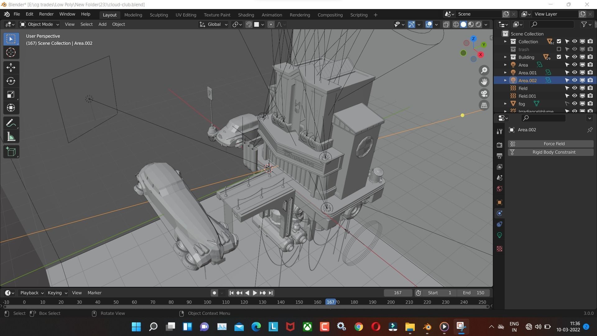This screenshot has width=597, height=336.
Task: Open the File menu
Action: click(x=17, y=14)
